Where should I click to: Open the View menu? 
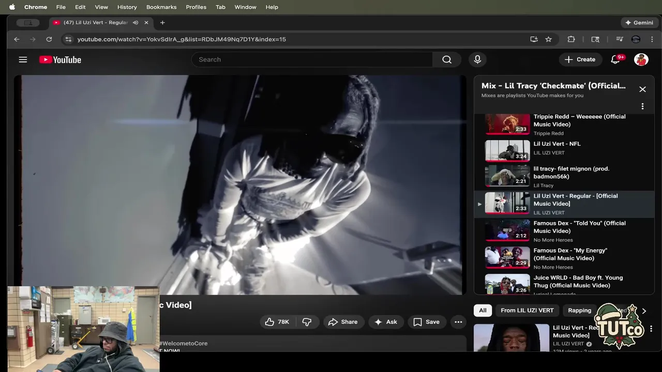click(x=101, y=7)
